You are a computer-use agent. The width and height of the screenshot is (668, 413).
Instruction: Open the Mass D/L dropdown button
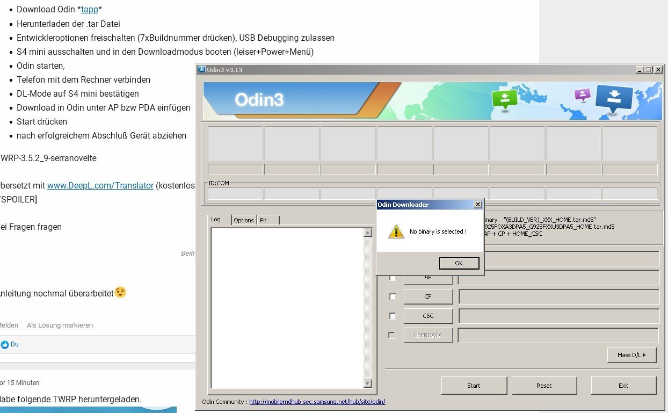pos(631,355)
